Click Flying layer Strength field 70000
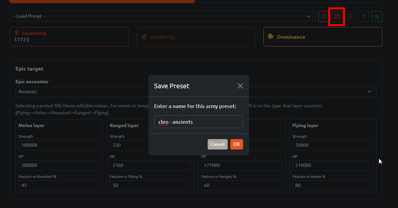The height and width of the screenshot is (208, 398). [333, 145]
